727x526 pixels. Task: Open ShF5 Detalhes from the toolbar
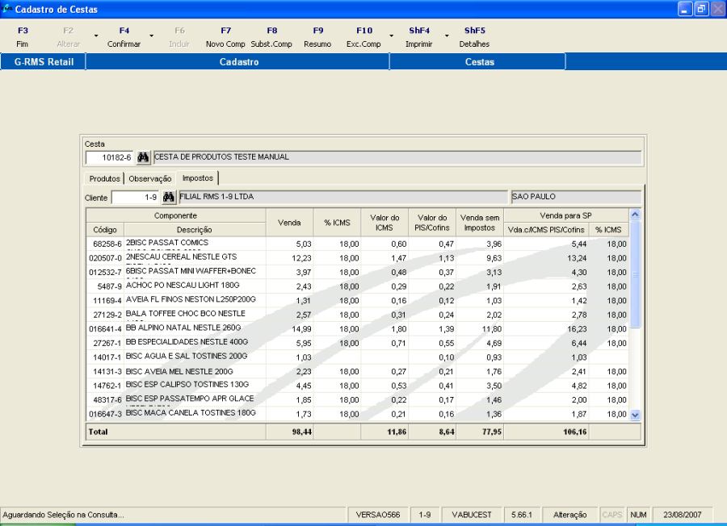pyautogui.click(x=474, y=37)
